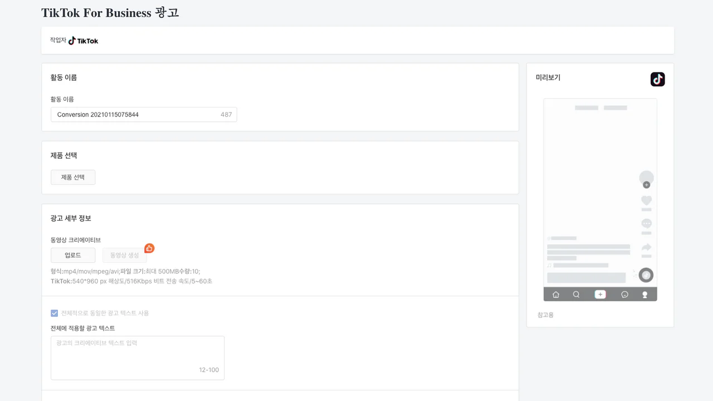Click the home icon in phone preview

tap(555, 294)
